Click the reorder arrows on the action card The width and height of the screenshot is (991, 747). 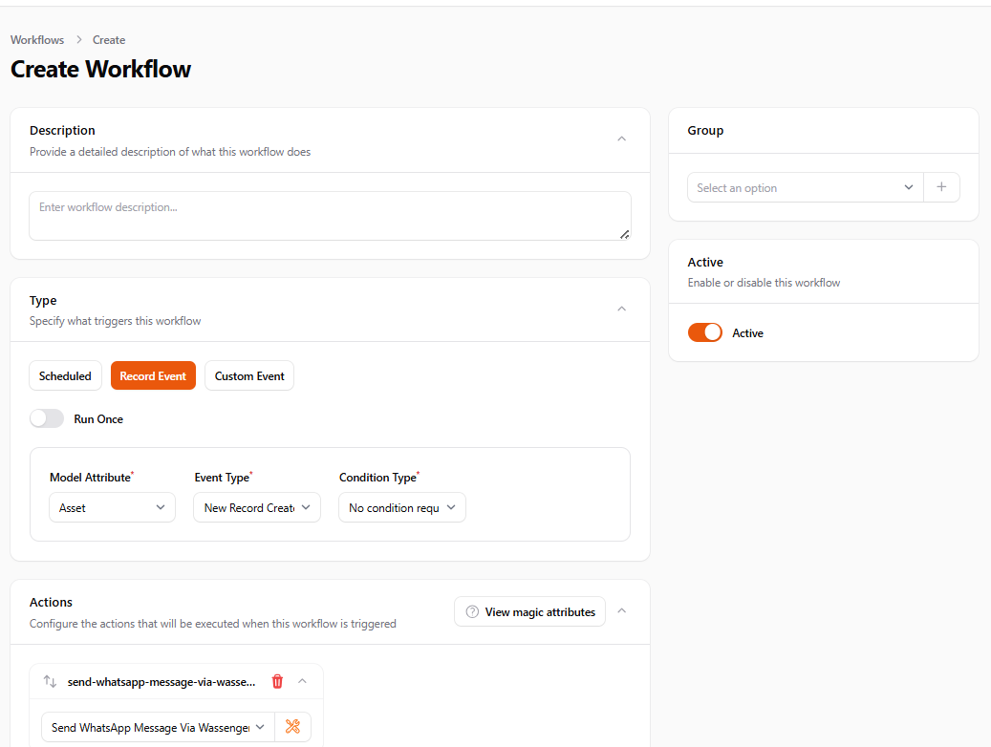pyautogui.click(x=48, y=681)
